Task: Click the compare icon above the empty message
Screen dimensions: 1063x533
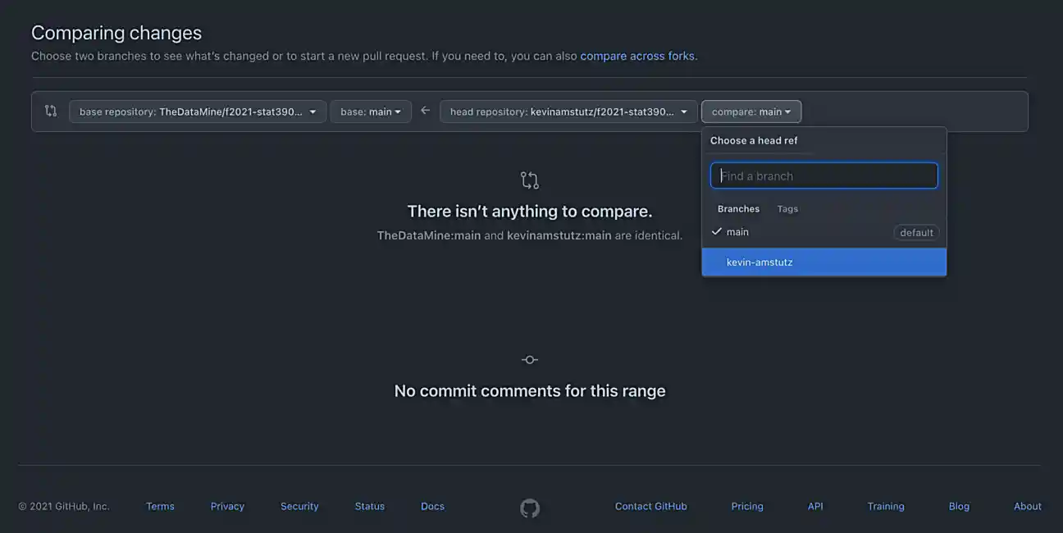Action: coord(529,179)
